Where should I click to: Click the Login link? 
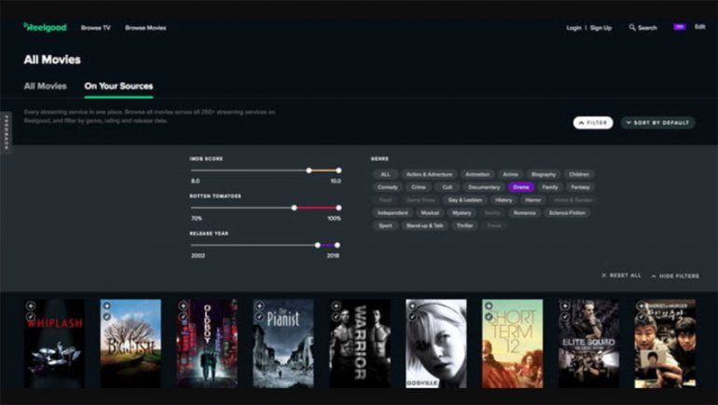[x=573, y=28]
